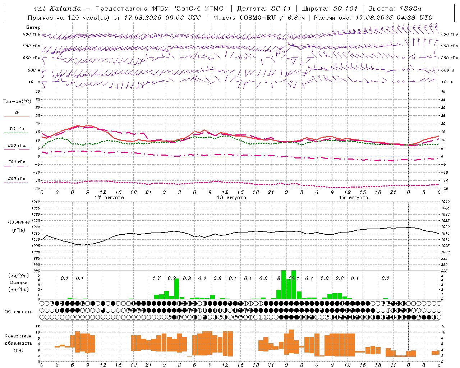Select the Облачность cloud cover label
The height and width of the screenshot is (368, 460).
tap(18, 312)
